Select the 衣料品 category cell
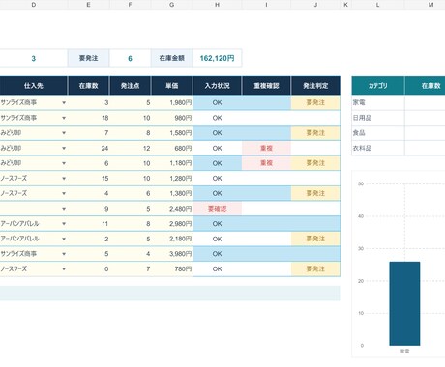445x367 pixels. coord(378,148)
